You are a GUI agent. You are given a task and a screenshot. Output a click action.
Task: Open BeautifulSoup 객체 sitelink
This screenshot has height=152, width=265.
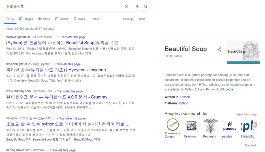[x=87, y=140]
